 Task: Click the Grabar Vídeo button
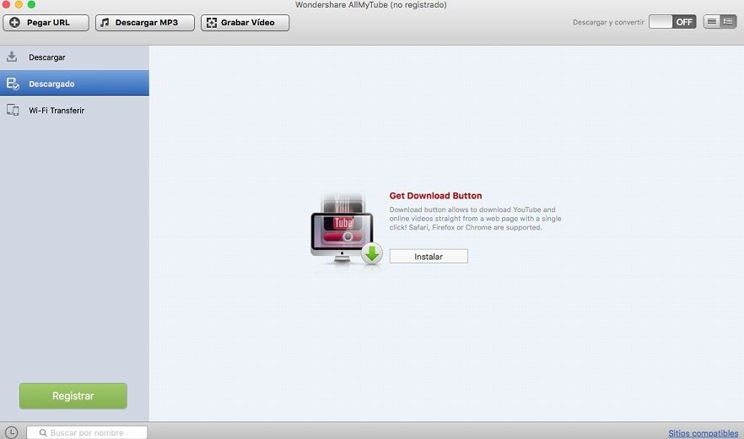click(245, 22)
